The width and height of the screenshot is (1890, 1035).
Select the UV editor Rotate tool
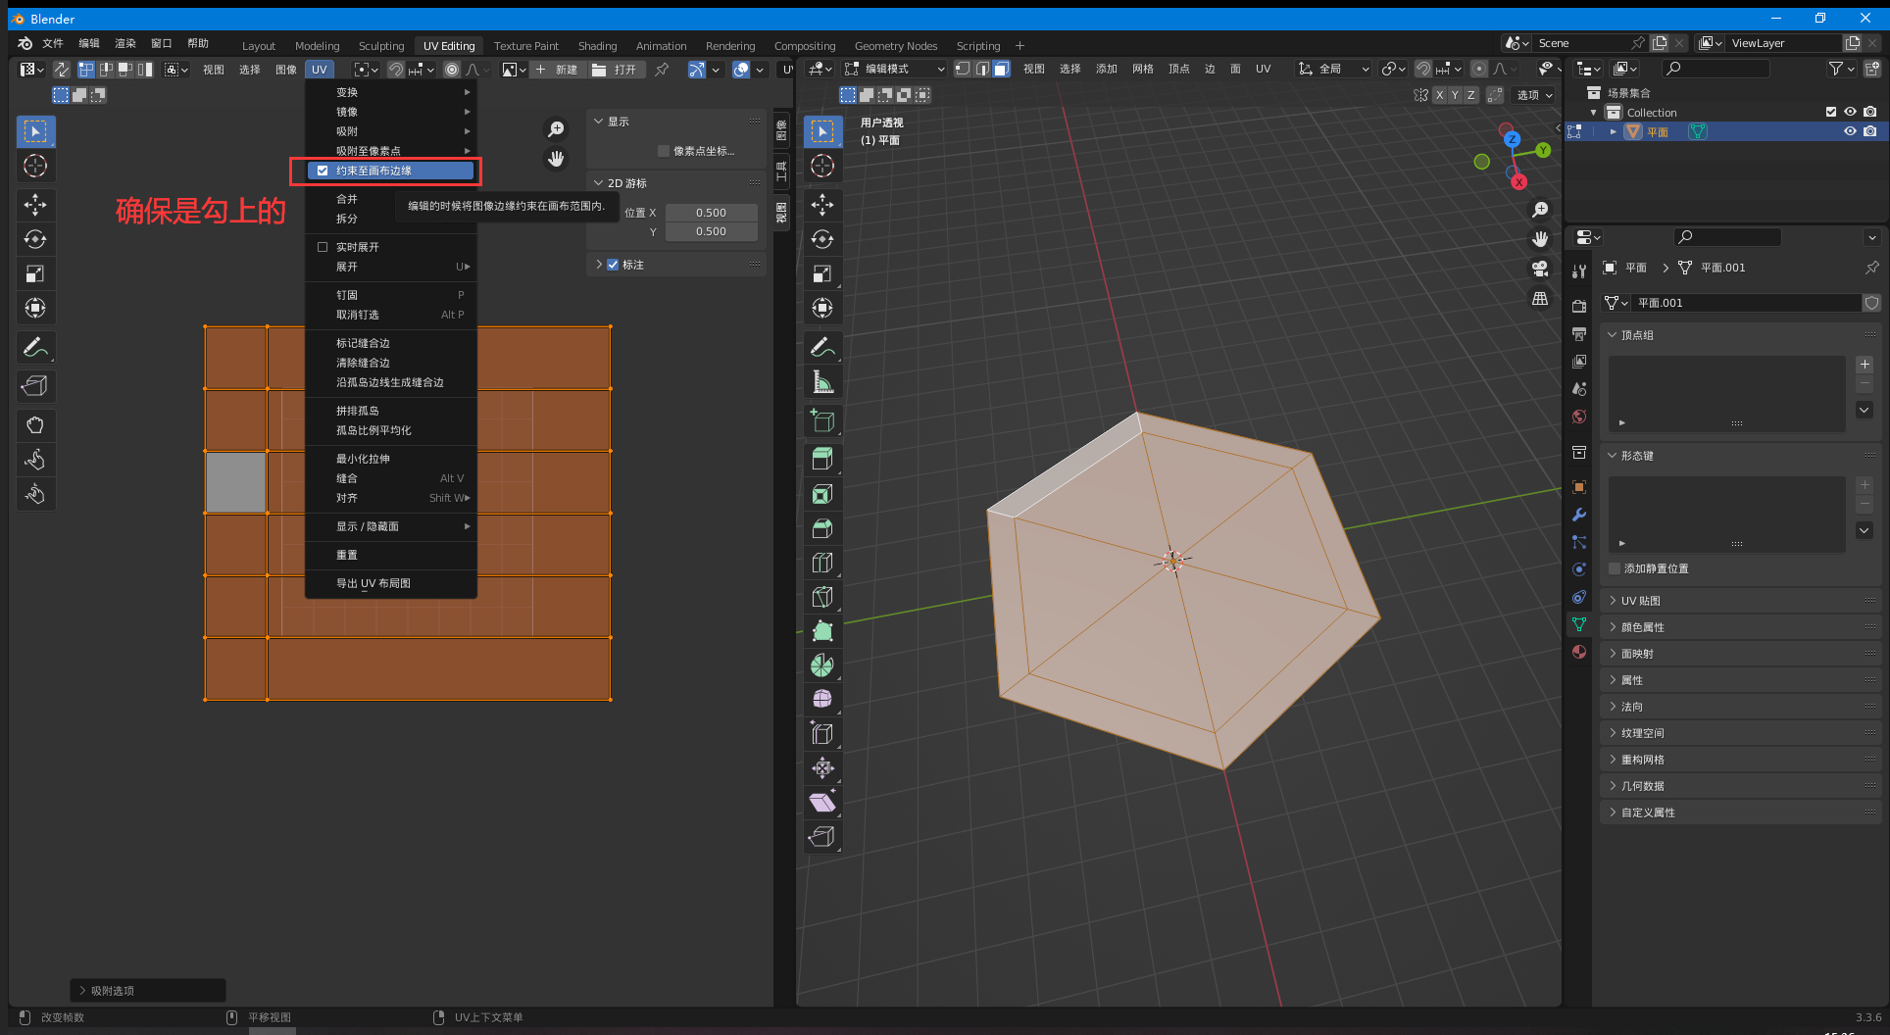coord(35,239)
